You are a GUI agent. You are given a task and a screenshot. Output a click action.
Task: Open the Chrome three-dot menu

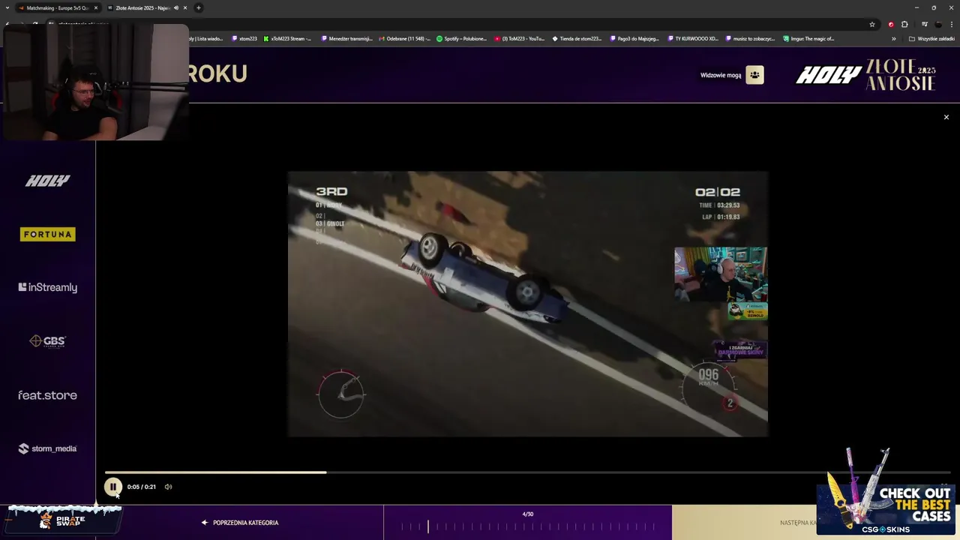pyautogui.click(x=951, y=24)
